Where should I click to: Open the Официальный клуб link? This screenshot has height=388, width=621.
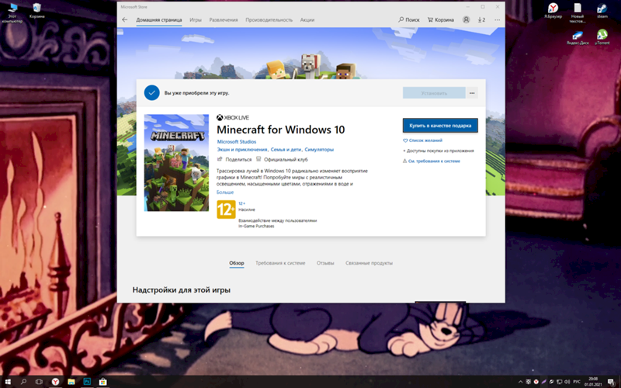coord(282,160)
